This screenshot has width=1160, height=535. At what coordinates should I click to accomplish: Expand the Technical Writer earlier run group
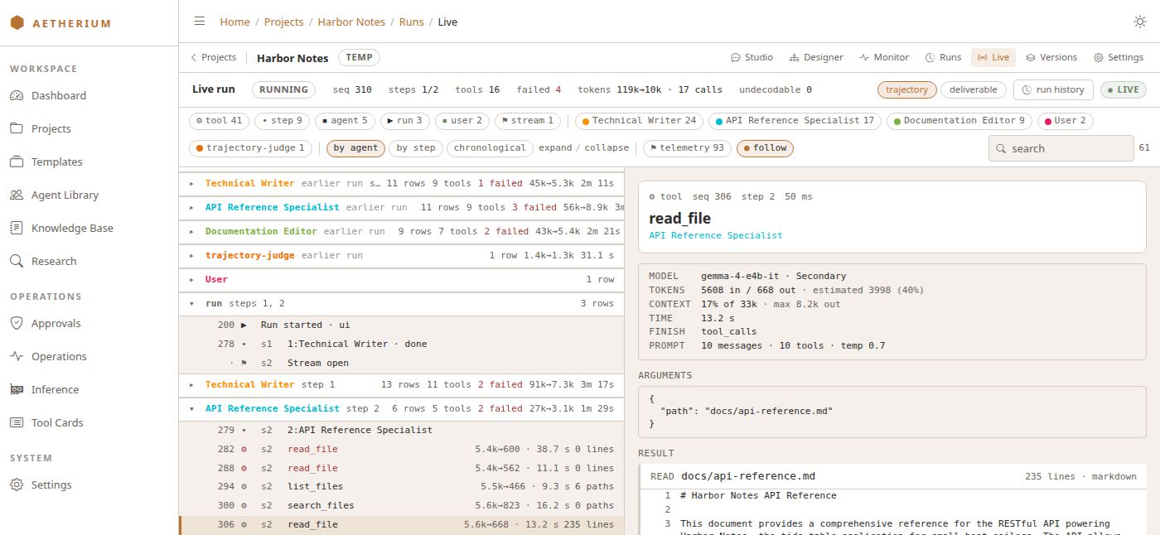401,184
